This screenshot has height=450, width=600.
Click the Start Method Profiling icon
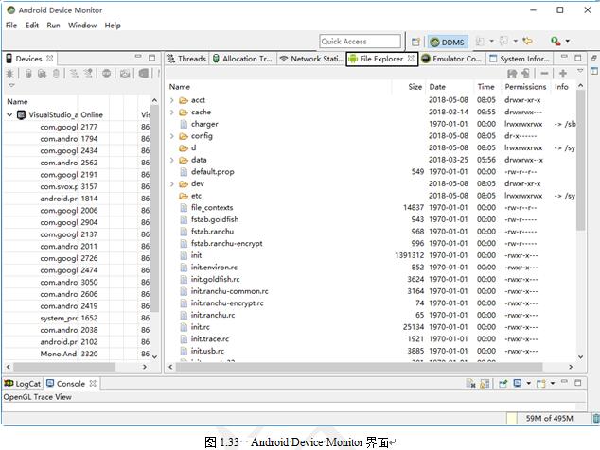pos(88,74)
